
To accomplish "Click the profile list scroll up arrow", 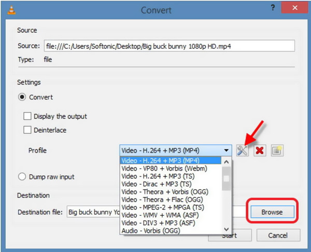I will [227, 162].
